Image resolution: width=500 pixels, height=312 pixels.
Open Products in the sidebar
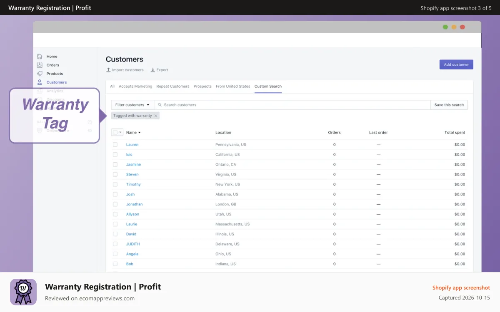pyautogui.click(x=55, y=74)
